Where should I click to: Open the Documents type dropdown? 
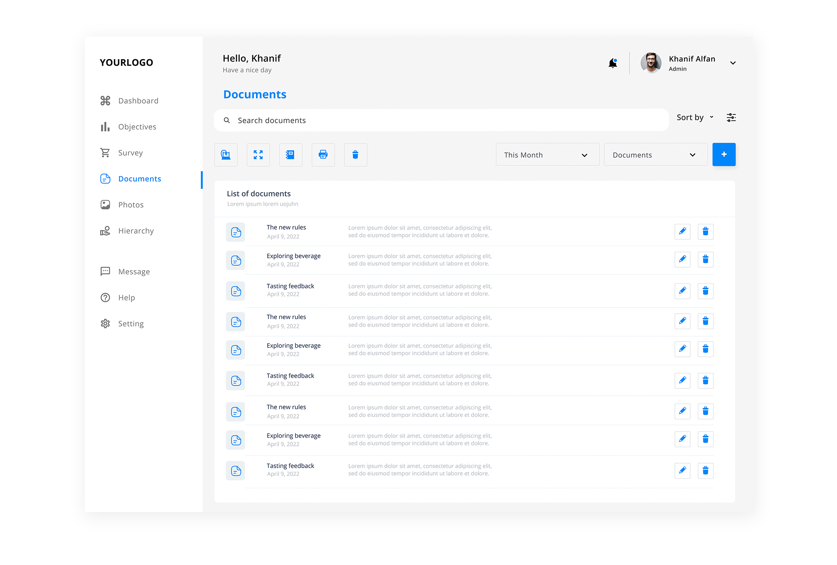(655, 155)
